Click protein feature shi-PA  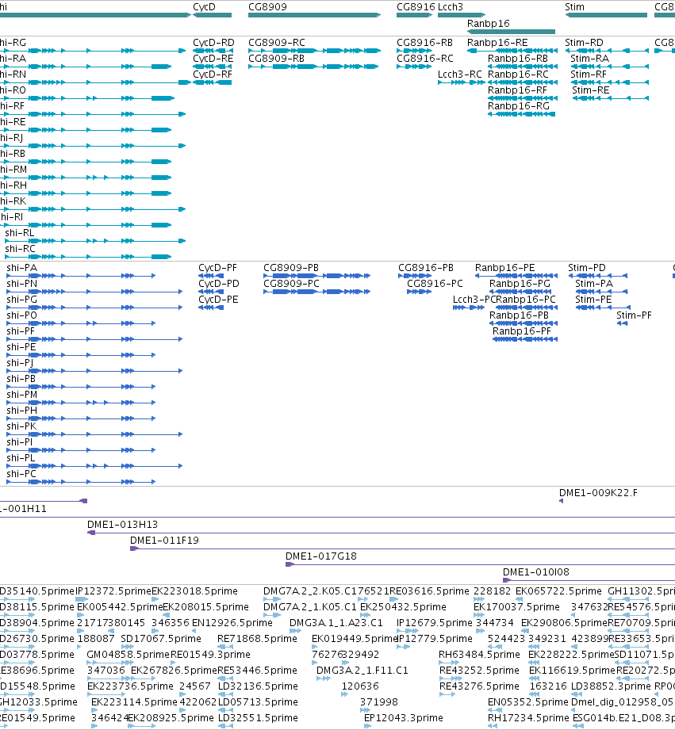click(x=22, y=268)
